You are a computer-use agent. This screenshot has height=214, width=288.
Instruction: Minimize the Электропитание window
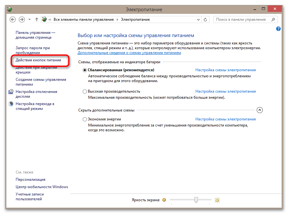[255, 9]
